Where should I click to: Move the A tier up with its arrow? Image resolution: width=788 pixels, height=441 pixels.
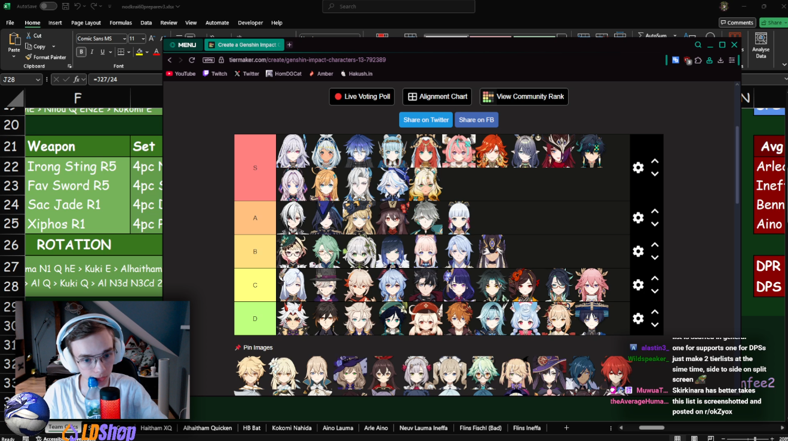tap(655, 211)
